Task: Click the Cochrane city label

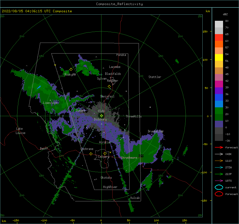Action: 87,149
